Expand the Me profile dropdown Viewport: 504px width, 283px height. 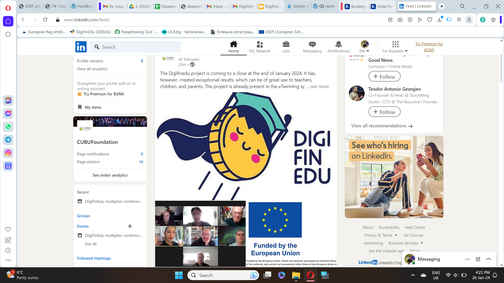click(365, 47)
